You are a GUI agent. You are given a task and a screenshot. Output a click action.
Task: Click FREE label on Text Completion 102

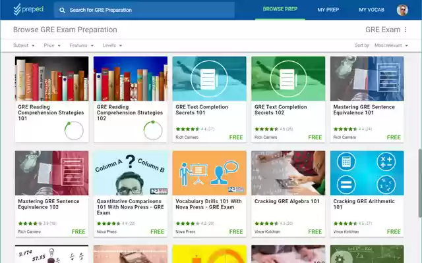coord(315,137)
